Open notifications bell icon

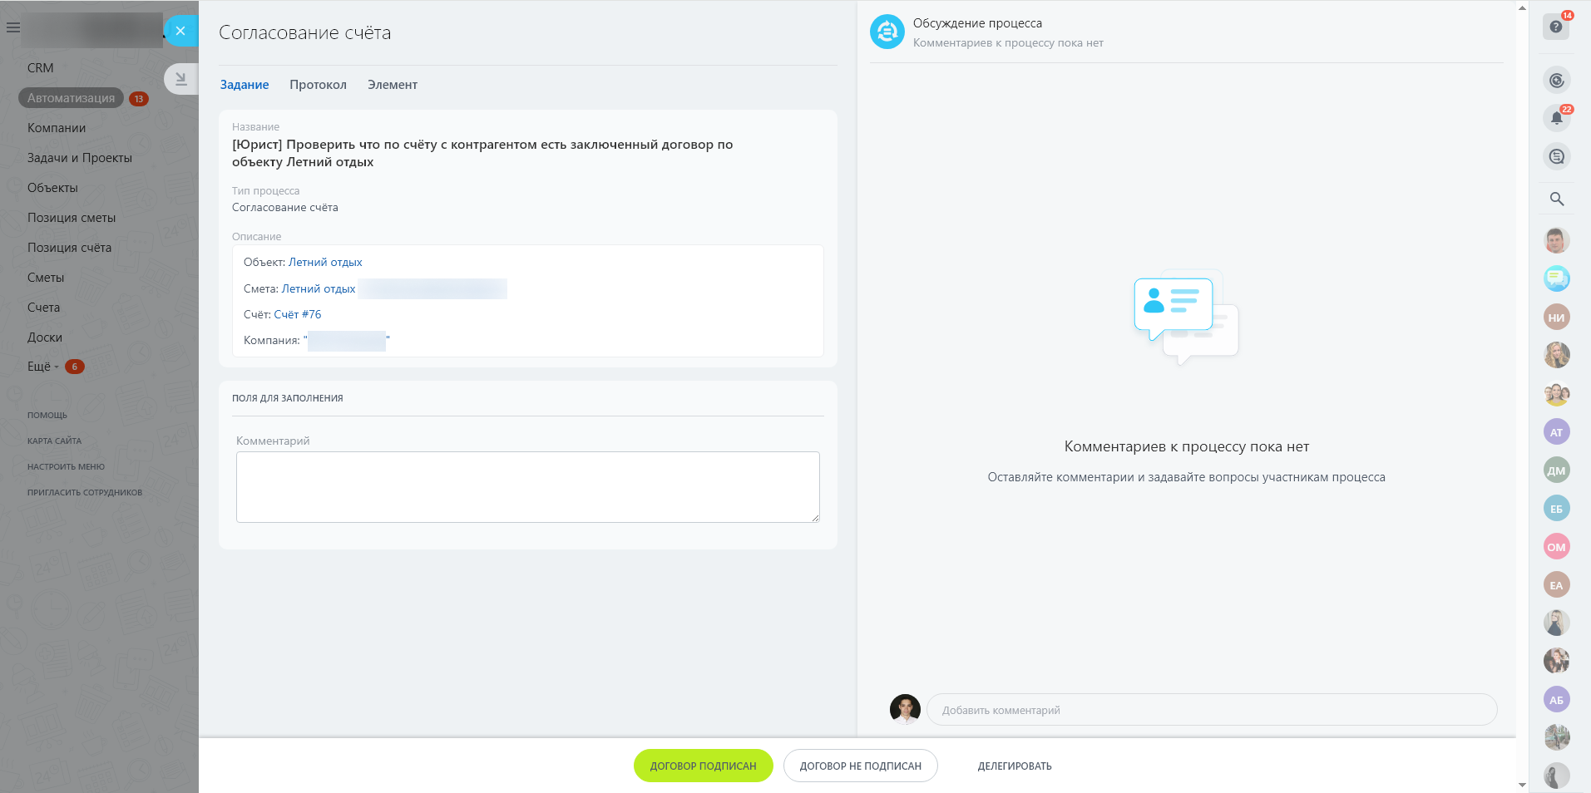coord(1556,118)
